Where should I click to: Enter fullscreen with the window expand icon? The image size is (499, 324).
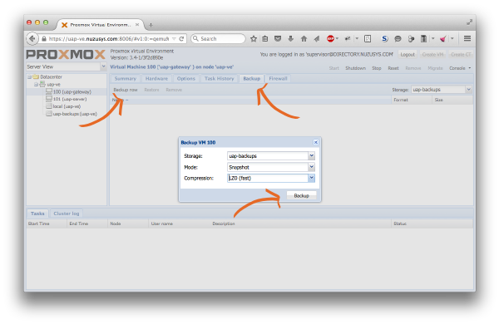click(x=469, y=22)
